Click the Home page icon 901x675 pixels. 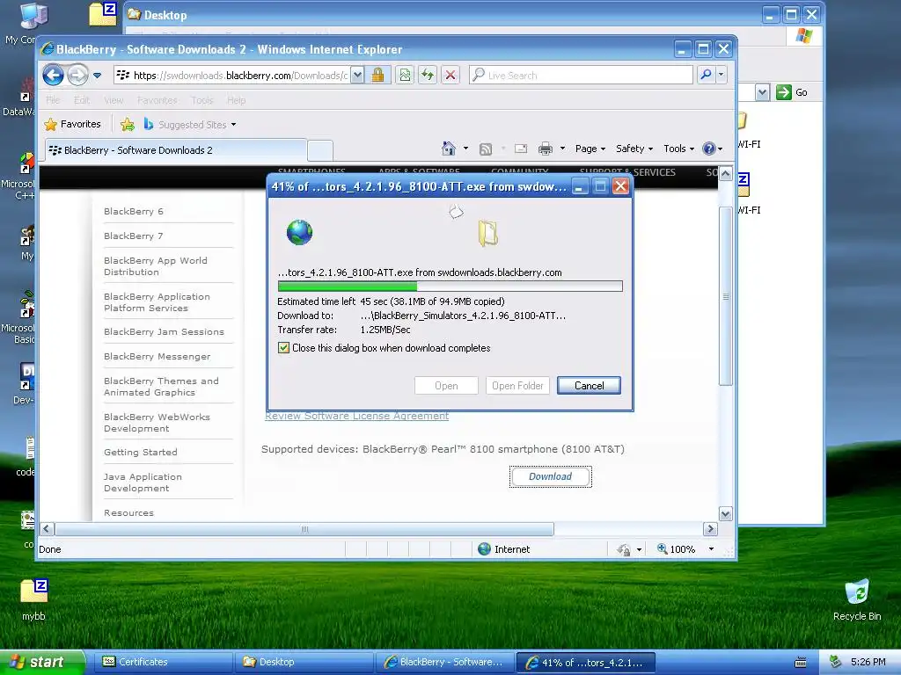448,149
